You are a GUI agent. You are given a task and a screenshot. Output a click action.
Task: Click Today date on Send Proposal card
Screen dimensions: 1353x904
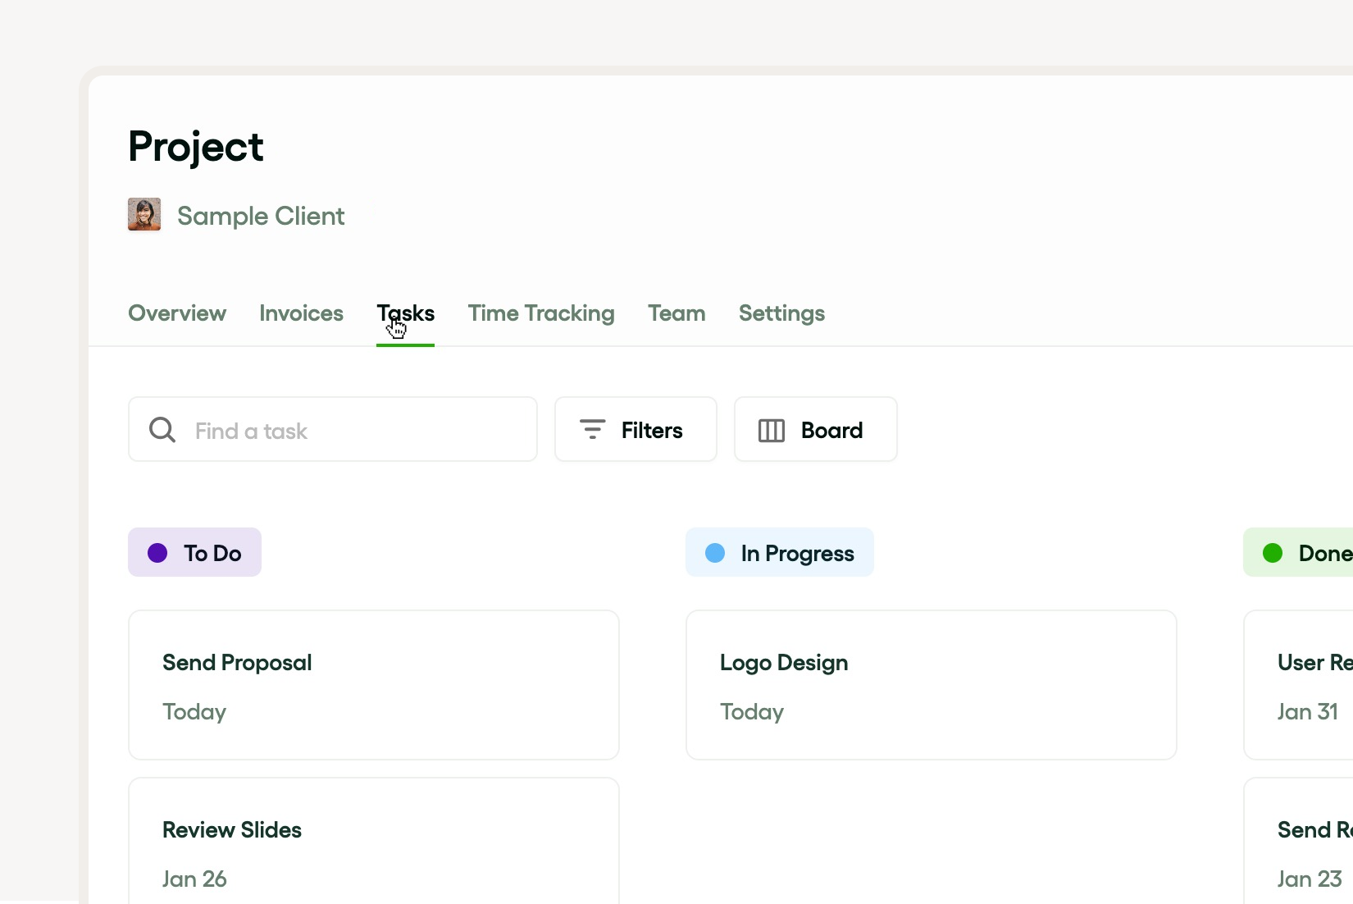pyautogui.click(x=194, y=712)
